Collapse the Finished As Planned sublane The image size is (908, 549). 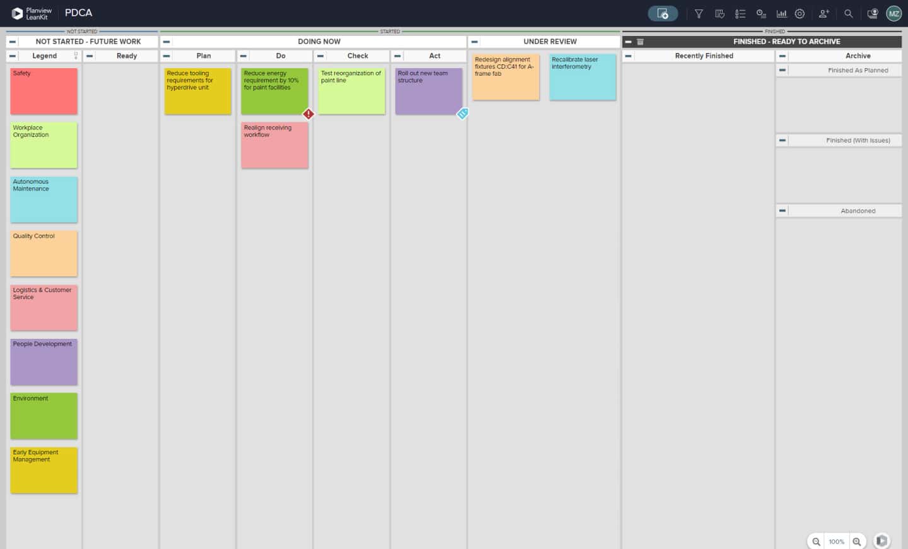782,70
